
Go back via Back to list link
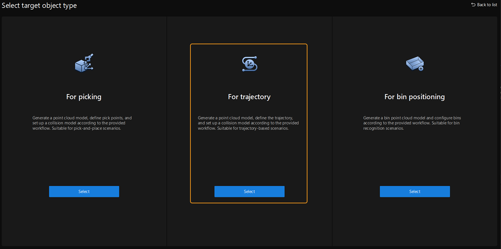484,4
